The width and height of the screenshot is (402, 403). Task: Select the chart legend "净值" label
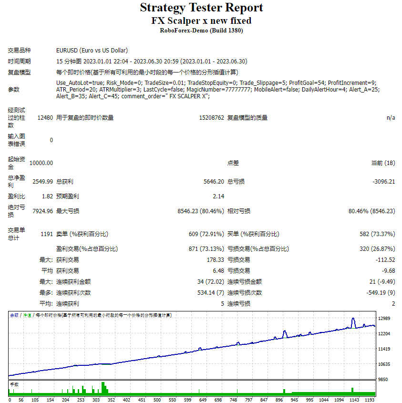[x=27, y=315]
